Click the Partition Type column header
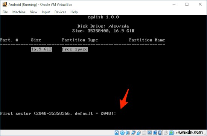This screenshot has width=207, height=136. [80, 40]
